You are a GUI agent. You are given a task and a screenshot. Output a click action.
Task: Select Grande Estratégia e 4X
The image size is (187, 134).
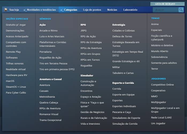point(126,61)
